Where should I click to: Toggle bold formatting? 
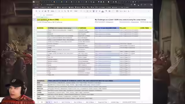coord(94,11)
